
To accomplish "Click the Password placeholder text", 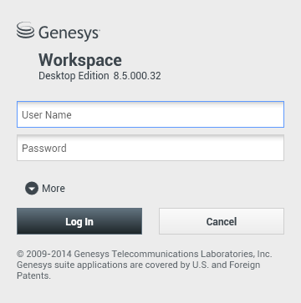I will click(x=44, y=148).
